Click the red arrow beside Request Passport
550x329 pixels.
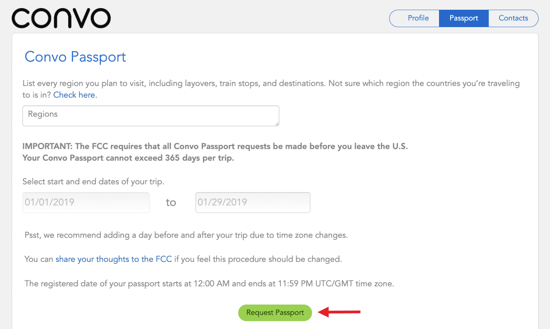(339, 312)
